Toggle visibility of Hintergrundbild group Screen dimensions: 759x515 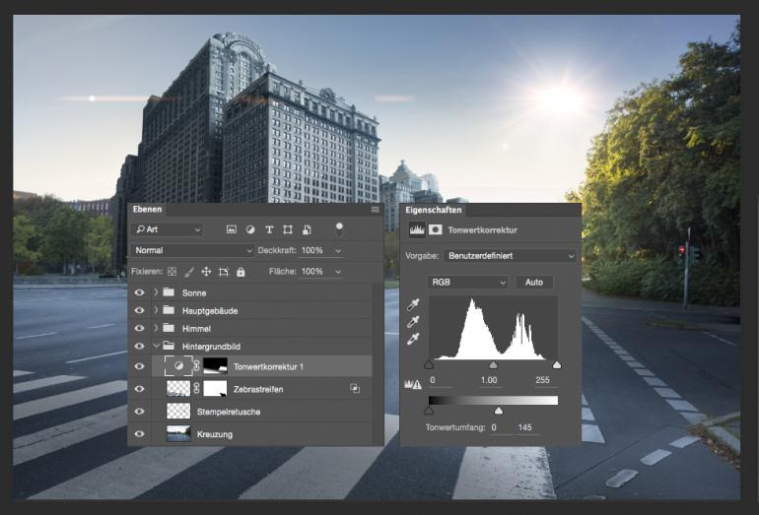tap(139, 347)
